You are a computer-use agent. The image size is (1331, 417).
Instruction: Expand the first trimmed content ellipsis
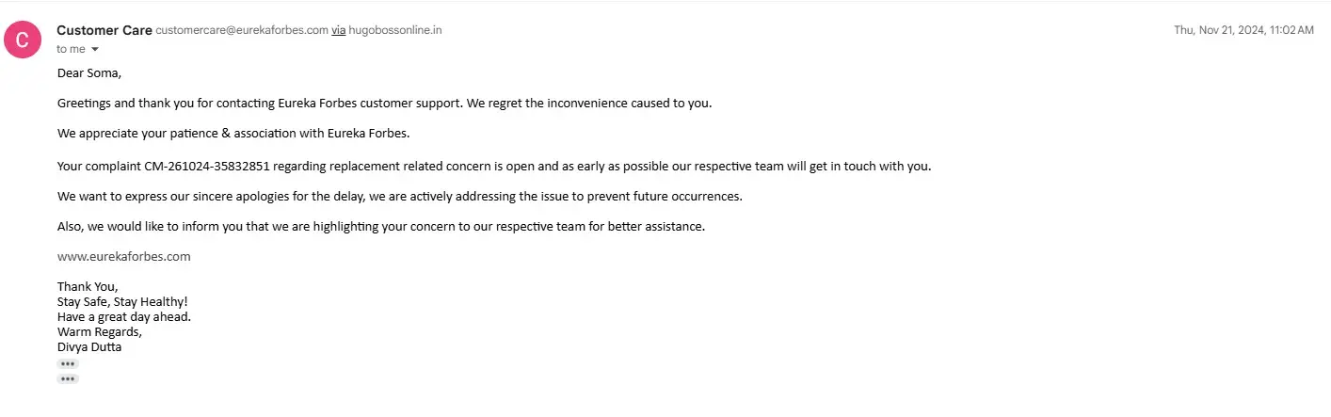pos(68,363)
